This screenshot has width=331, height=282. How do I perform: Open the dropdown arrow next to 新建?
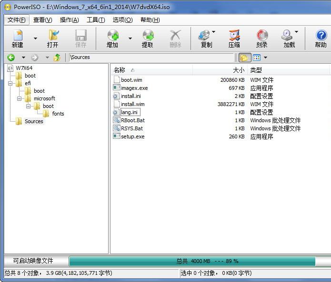(35, 39)
